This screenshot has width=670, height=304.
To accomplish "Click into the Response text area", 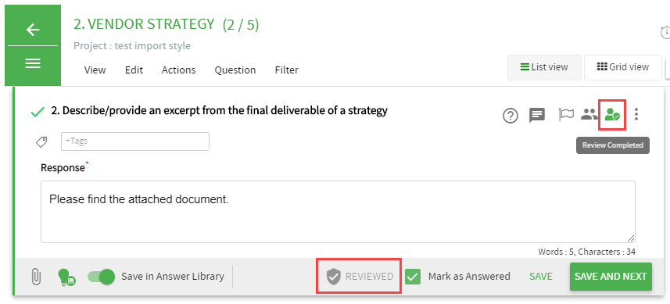I will tap(338, 212).
